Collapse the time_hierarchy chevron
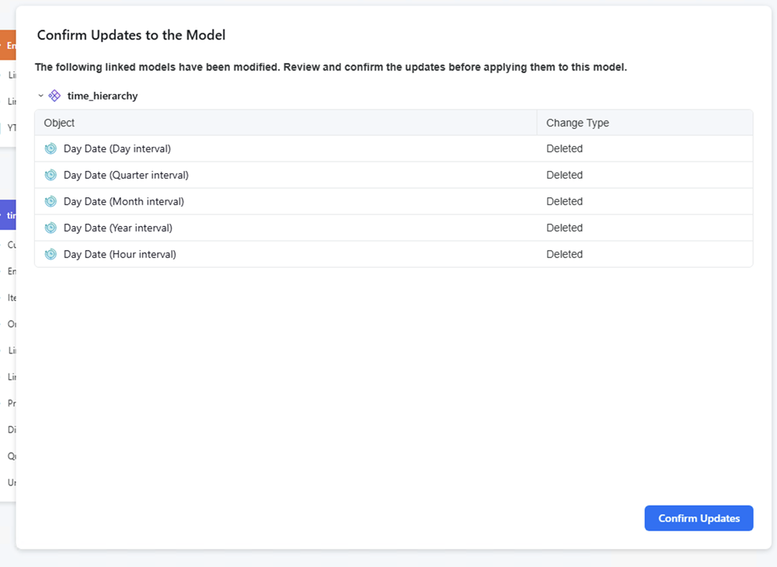This screenshot has width=777, height=567. point(40,96)
